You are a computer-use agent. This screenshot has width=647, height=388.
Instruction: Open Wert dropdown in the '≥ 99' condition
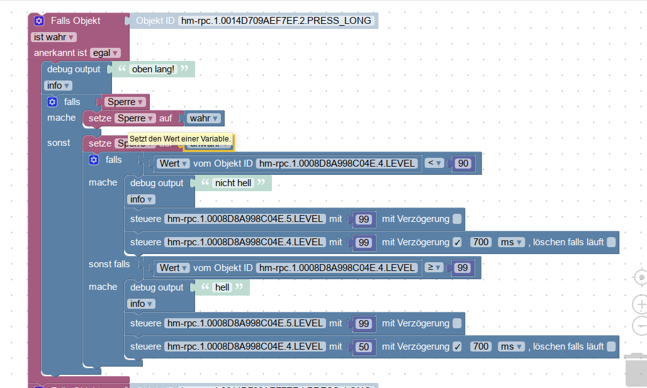click(173, 268)
